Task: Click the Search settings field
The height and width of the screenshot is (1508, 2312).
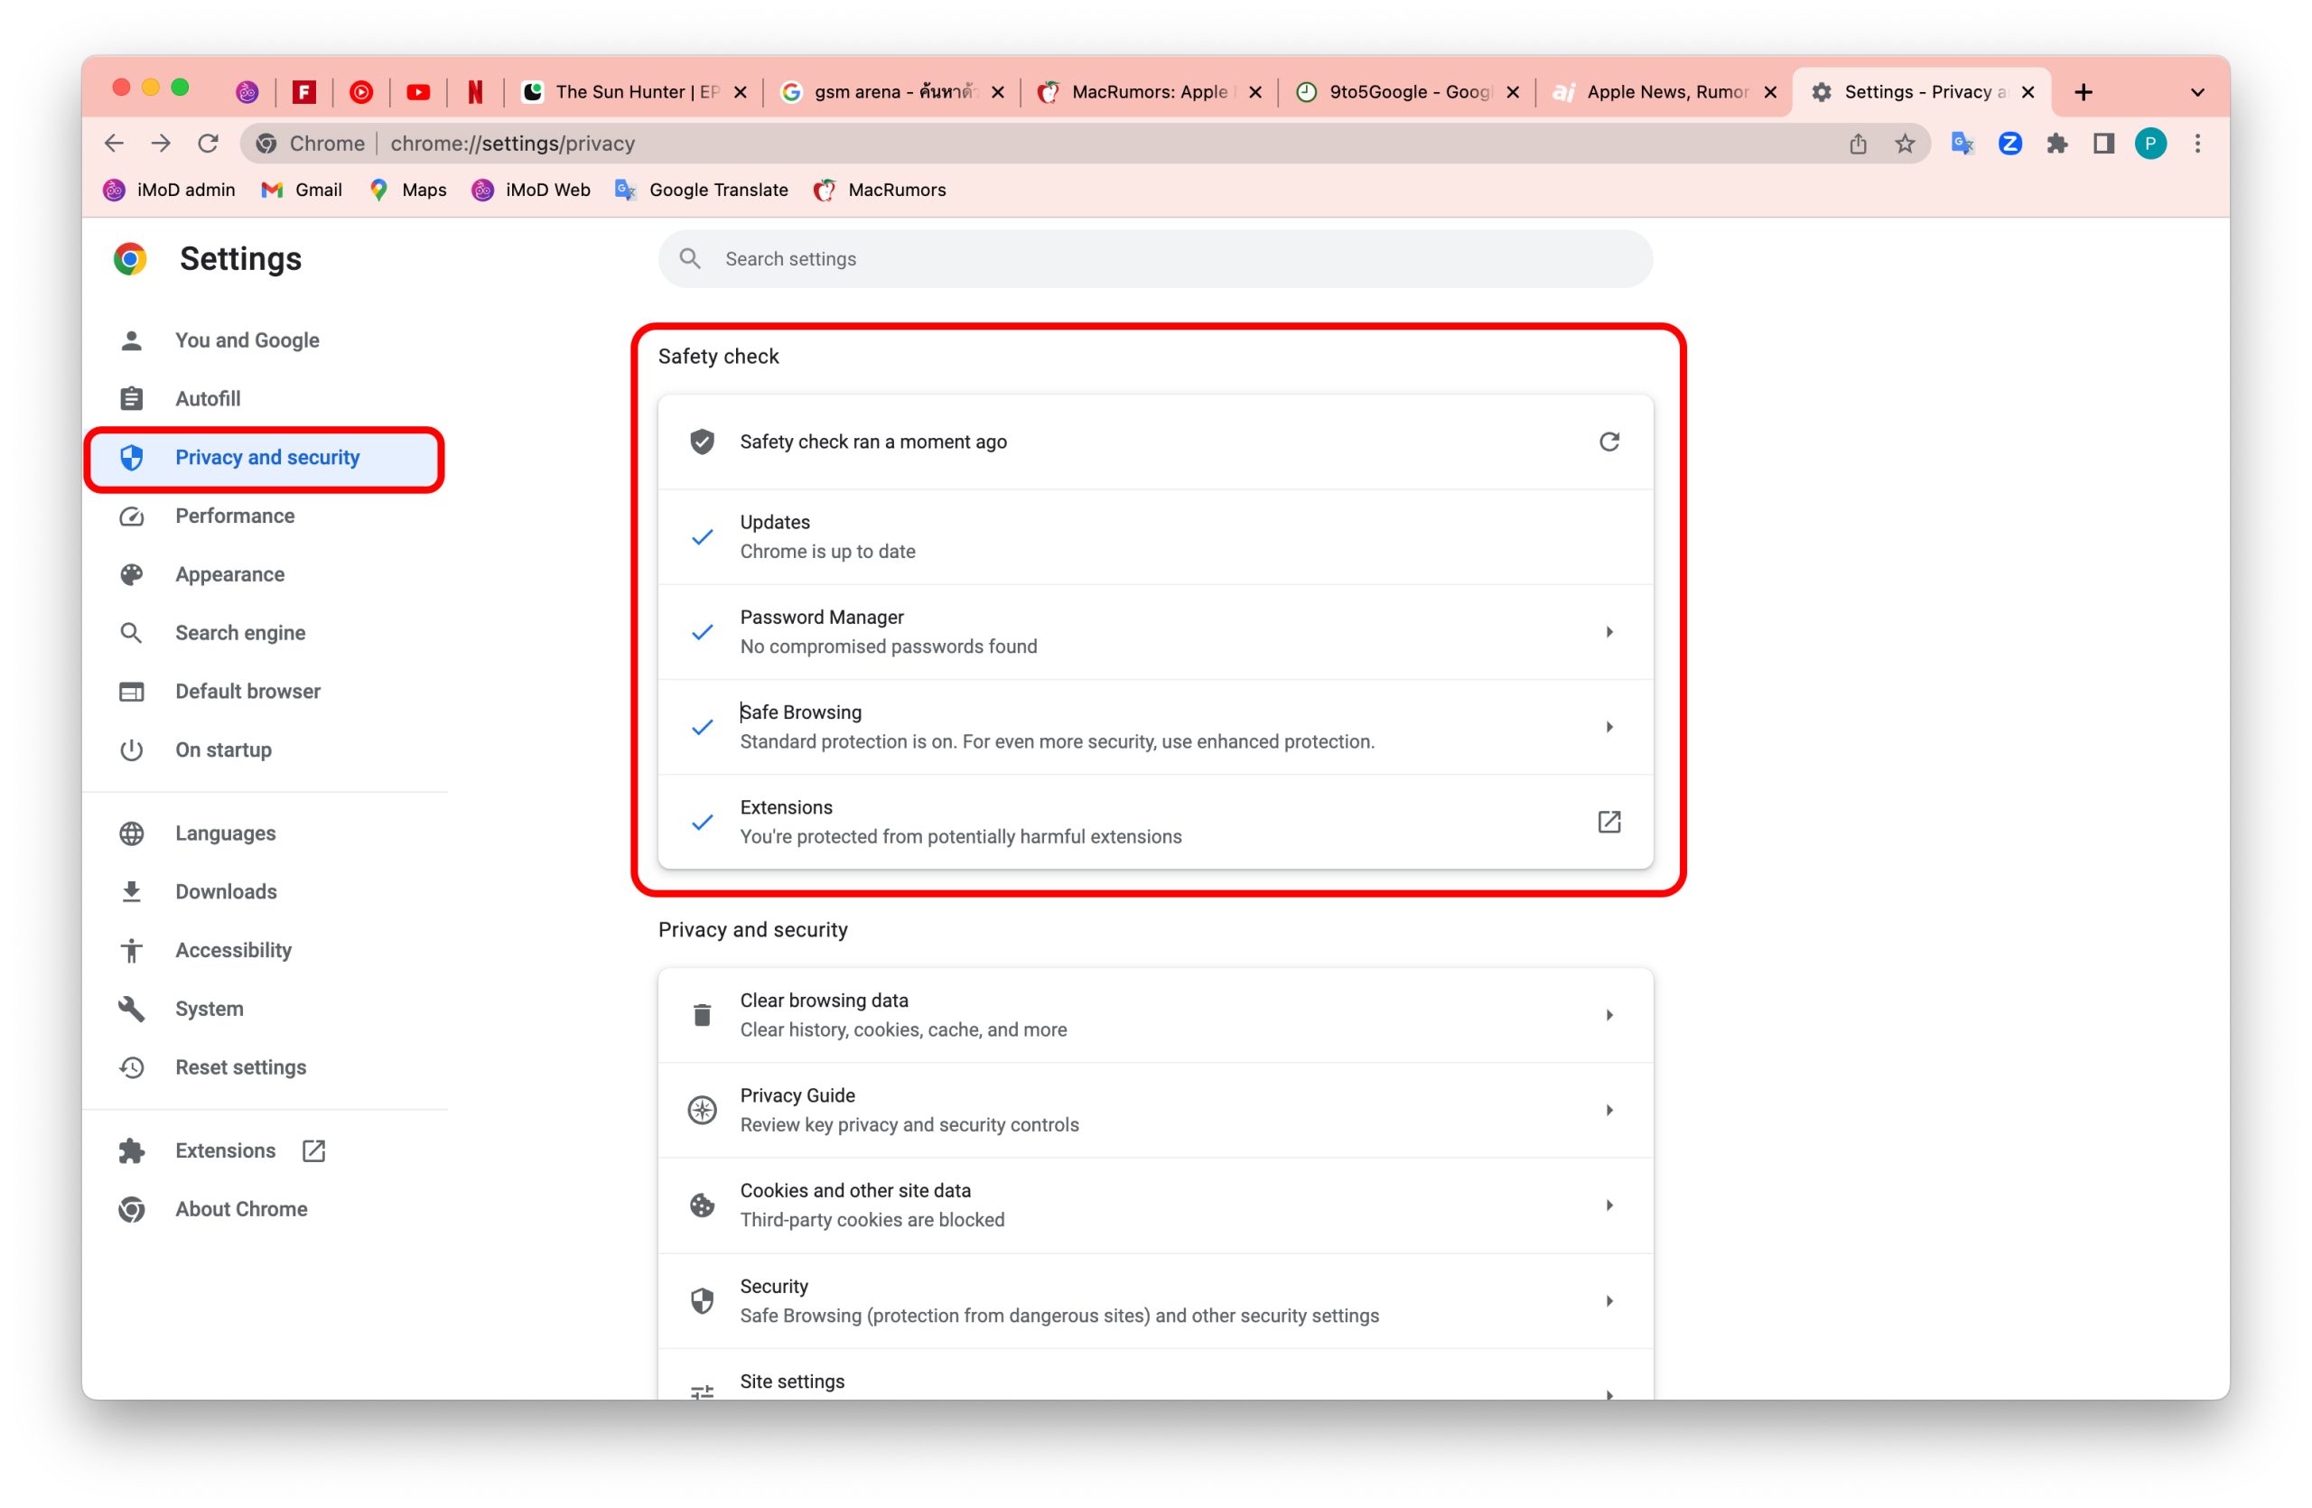Action: 1154,259
